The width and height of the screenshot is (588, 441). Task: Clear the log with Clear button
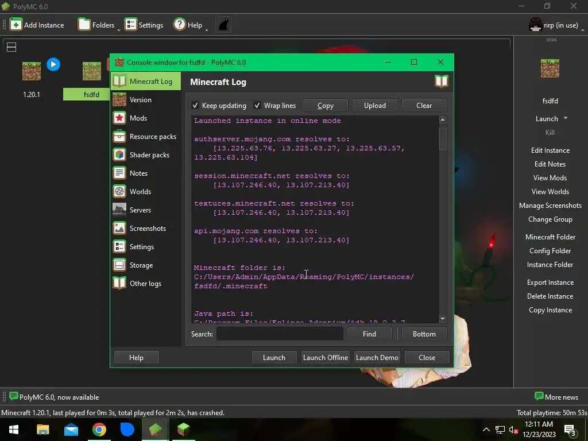pyautogui.click(x=424, y=106)
